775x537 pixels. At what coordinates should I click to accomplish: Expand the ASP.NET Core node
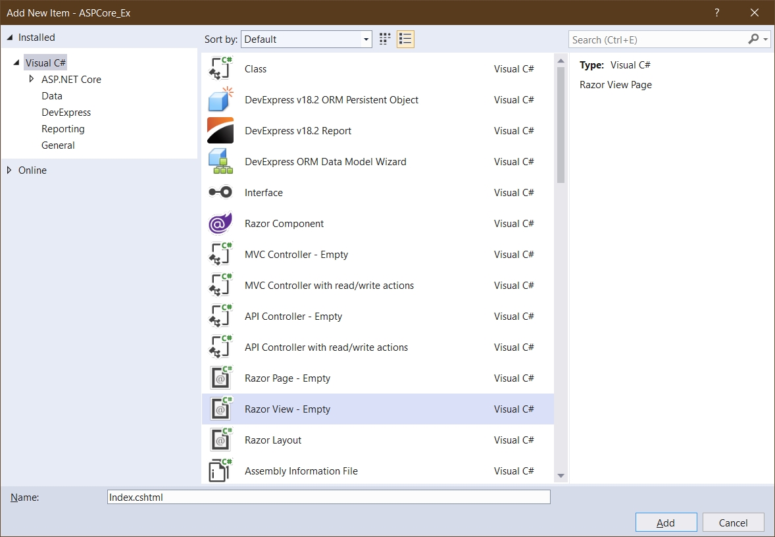[x=31, y=79]
